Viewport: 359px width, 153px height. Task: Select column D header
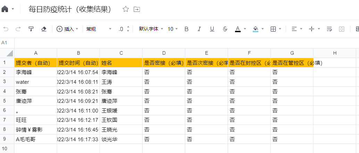(164, 53)
